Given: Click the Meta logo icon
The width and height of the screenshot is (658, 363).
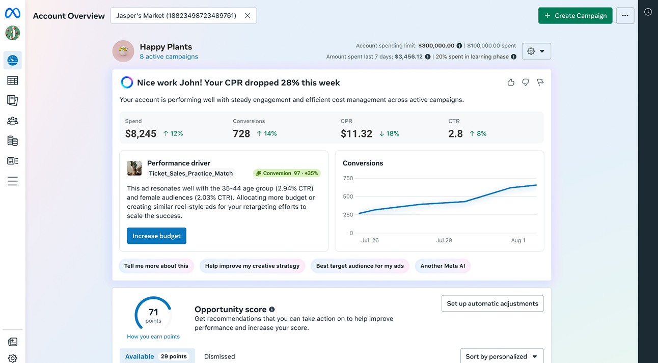Looking at the screenshot, I should point(13,14).
